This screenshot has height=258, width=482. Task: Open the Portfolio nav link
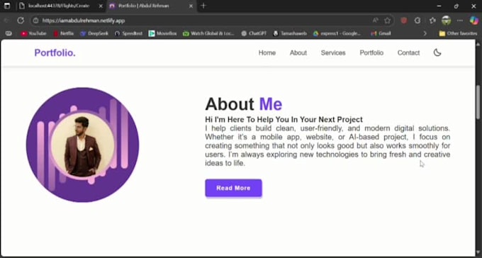(371, 53)
